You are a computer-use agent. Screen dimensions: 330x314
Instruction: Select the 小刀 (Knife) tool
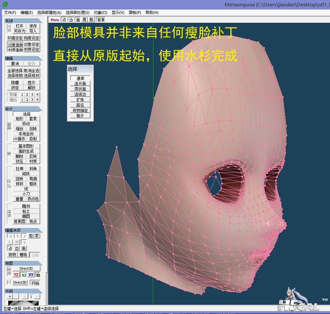26,194
